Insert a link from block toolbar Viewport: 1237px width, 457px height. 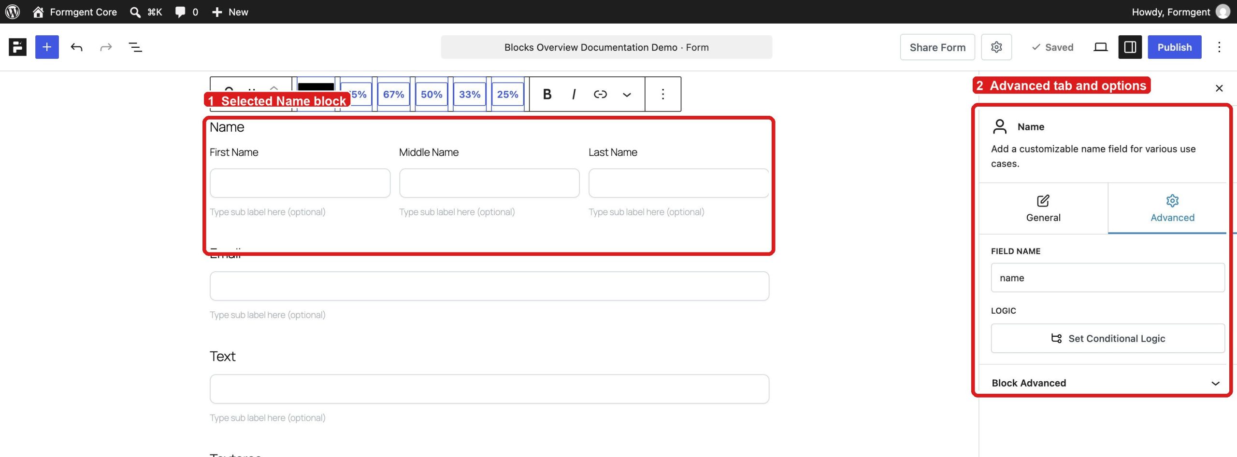(600, 94)
